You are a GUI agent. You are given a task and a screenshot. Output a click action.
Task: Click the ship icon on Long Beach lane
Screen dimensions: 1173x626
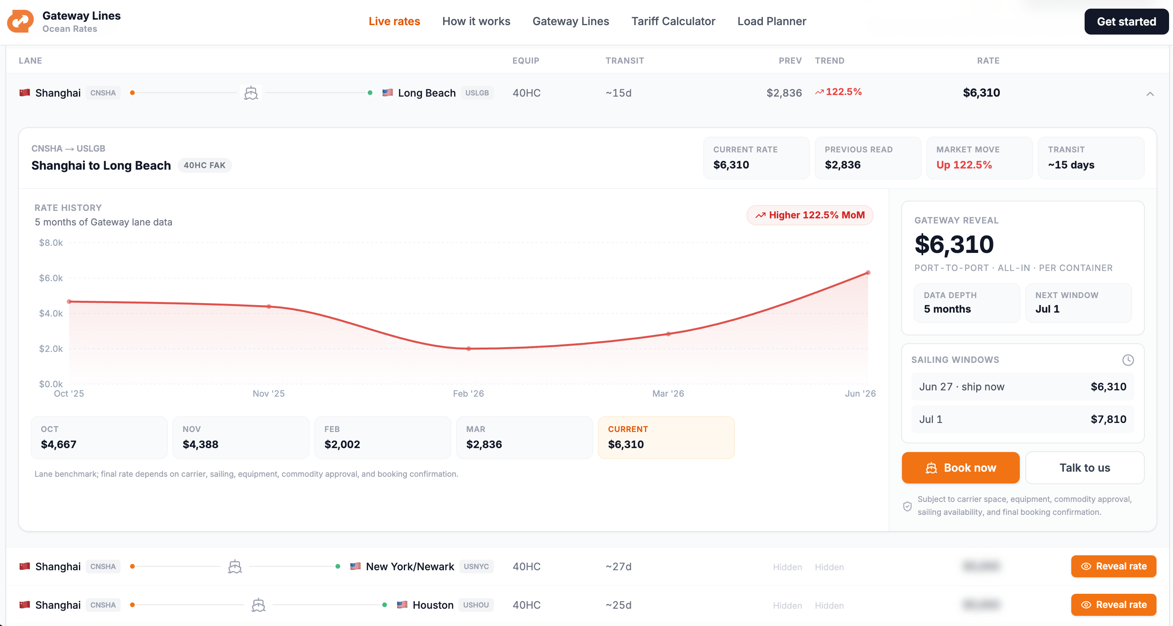[251, 93]
